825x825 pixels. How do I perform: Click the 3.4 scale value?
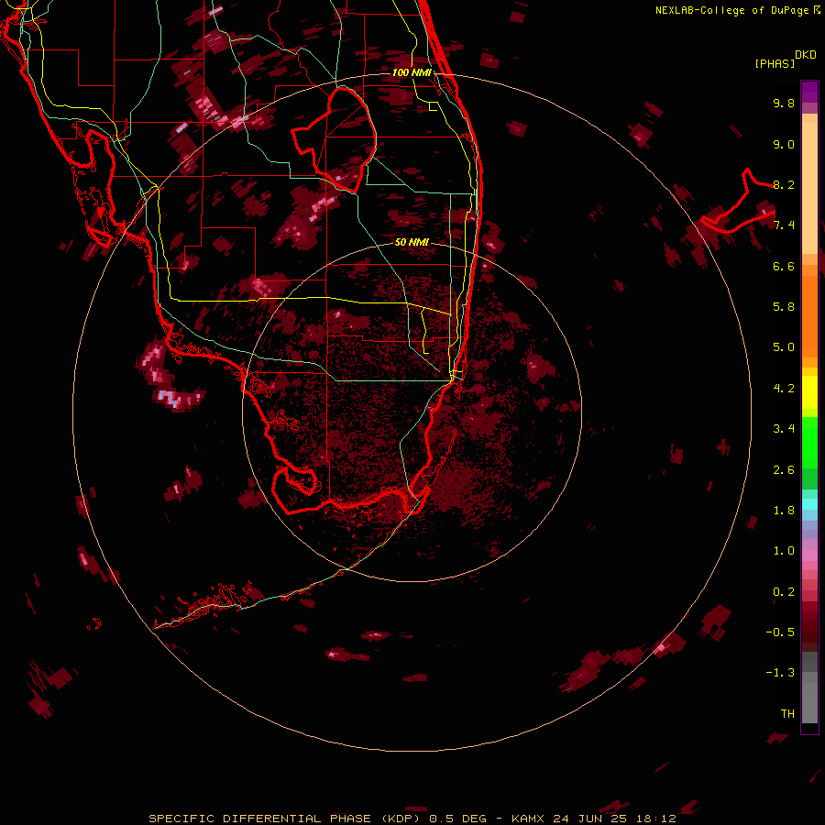coord(784,429)
